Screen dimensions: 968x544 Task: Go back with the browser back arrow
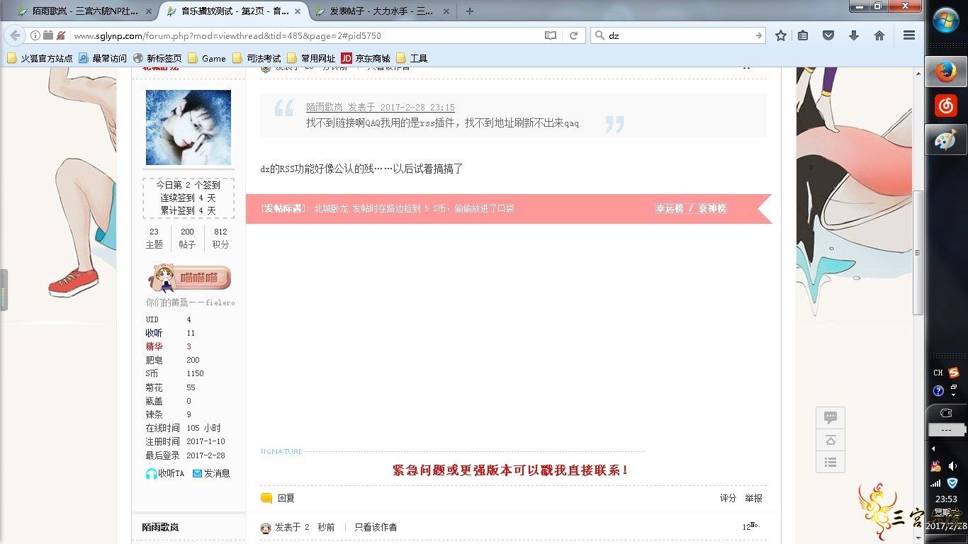point(16,35)
